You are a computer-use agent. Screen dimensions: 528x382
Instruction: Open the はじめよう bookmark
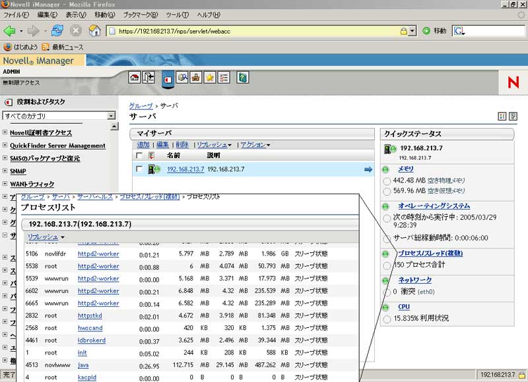click(x=21, y=47)
